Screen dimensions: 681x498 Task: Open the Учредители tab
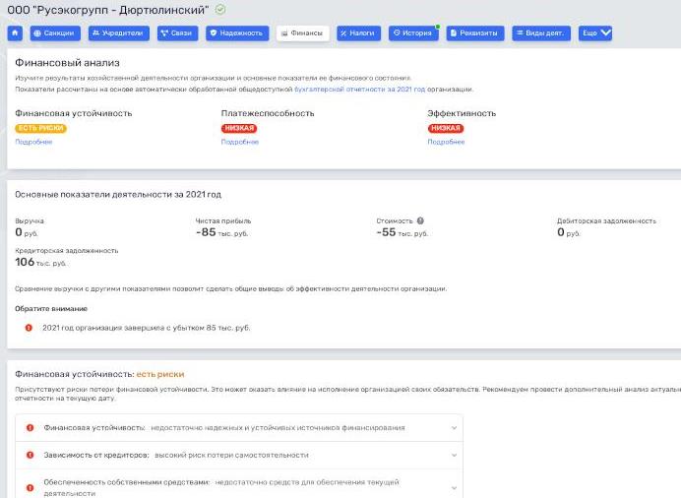[x=118, y=33]
